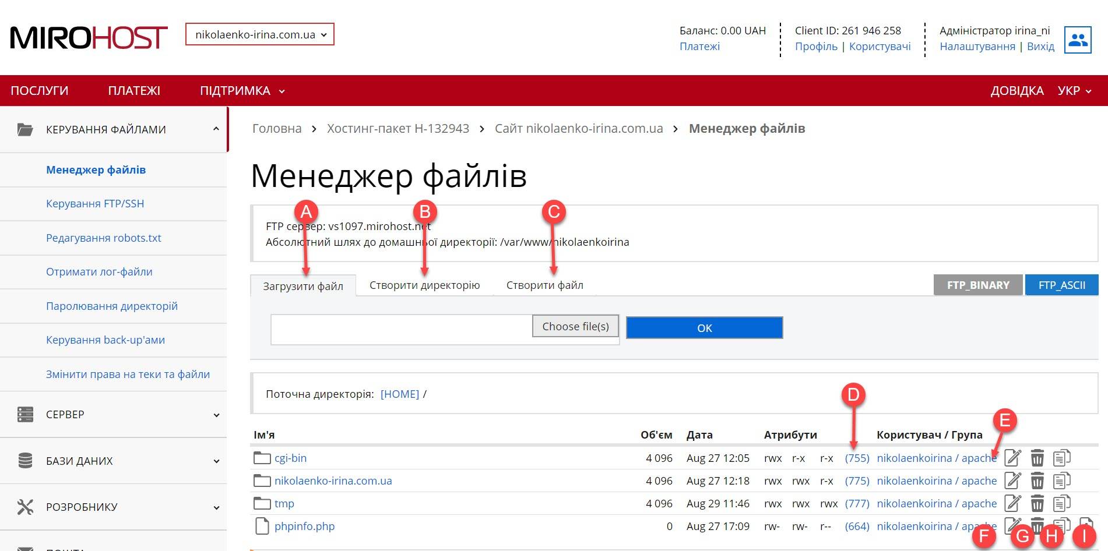Click the (664) permissions link for phpinfo.php

[x=857, y=526]
